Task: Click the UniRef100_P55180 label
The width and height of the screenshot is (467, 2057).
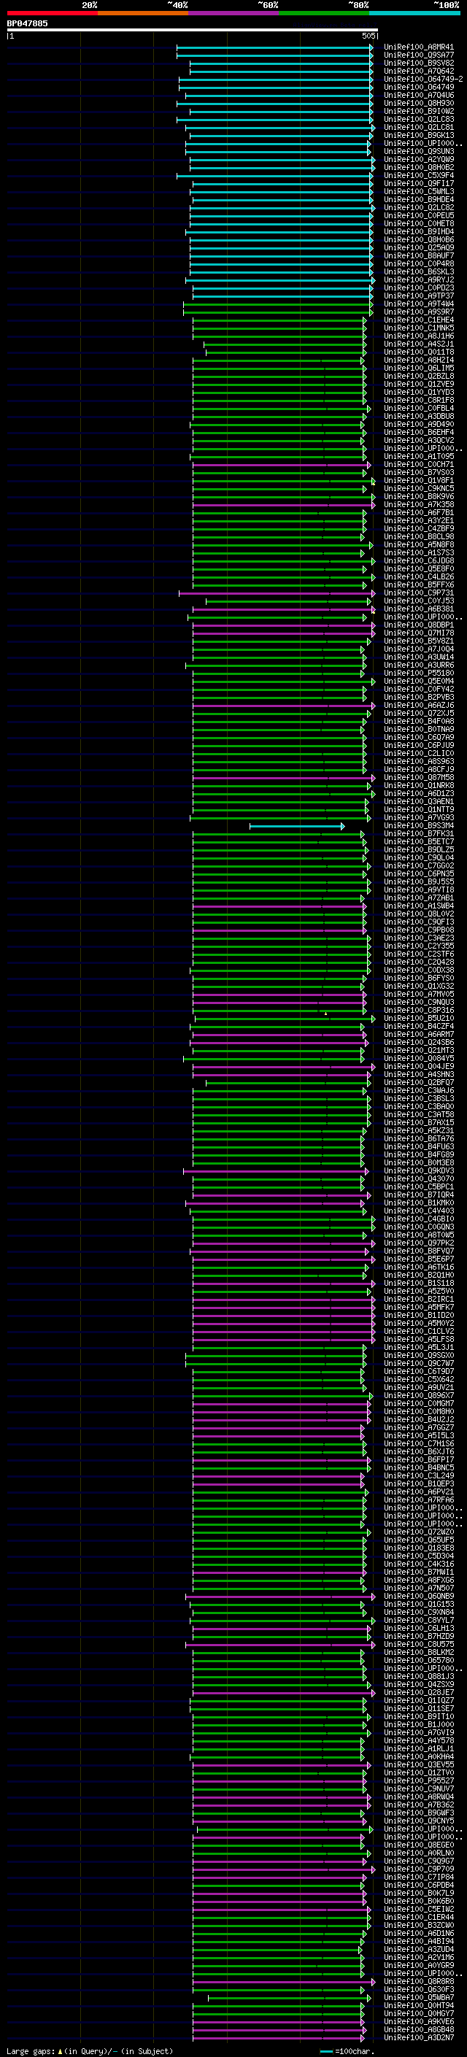Action: 418,672
